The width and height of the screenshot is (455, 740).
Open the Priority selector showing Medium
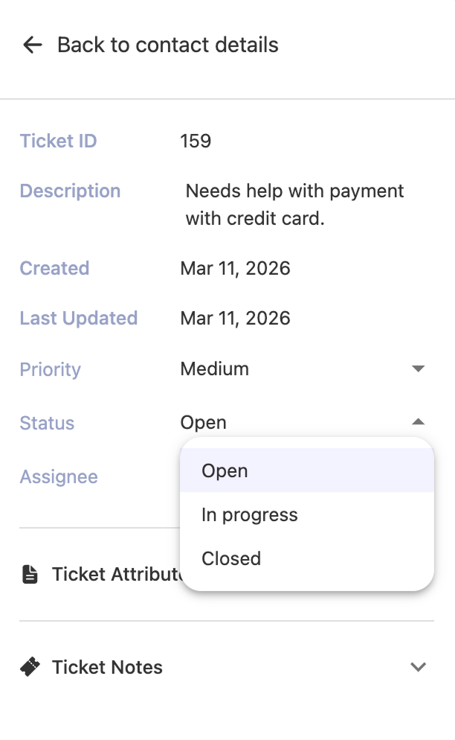pos(216,369)
